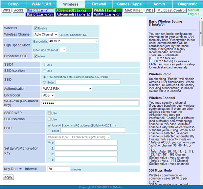Switch to the Firewall tab
The image size is (203, 189).
point(98,4)
